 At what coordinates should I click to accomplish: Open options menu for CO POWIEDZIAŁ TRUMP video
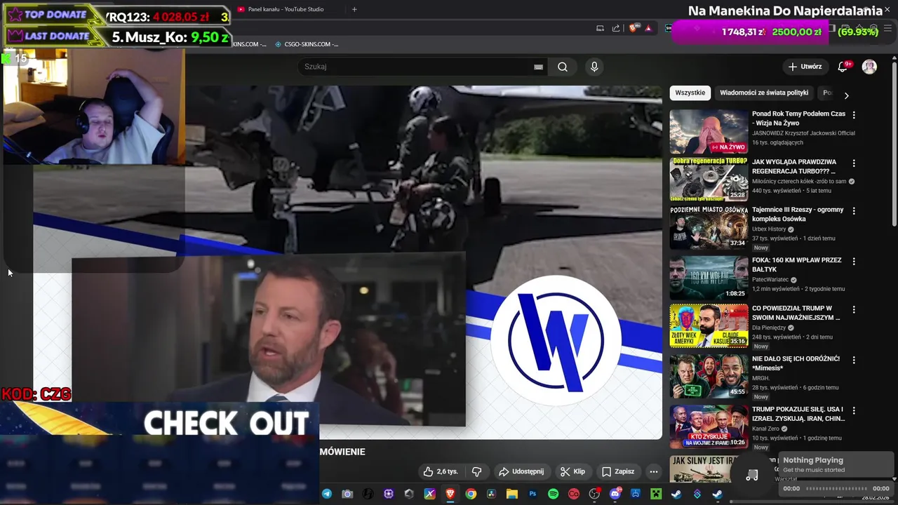(x=854, y=309)
